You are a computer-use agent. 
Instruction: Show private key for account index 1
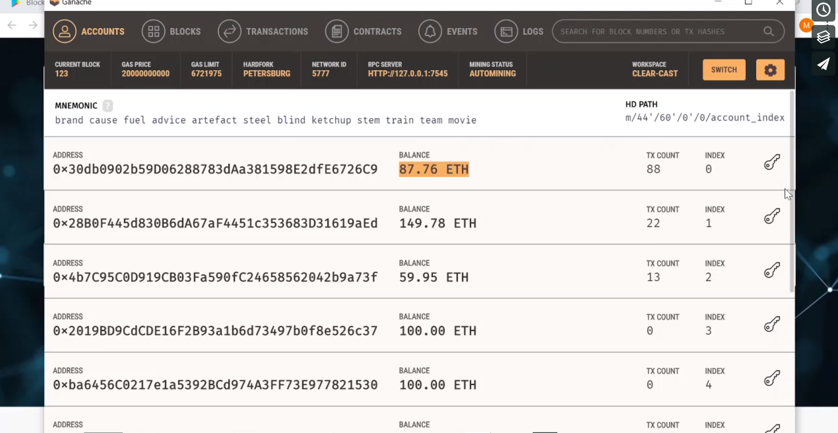pos(772,216)
